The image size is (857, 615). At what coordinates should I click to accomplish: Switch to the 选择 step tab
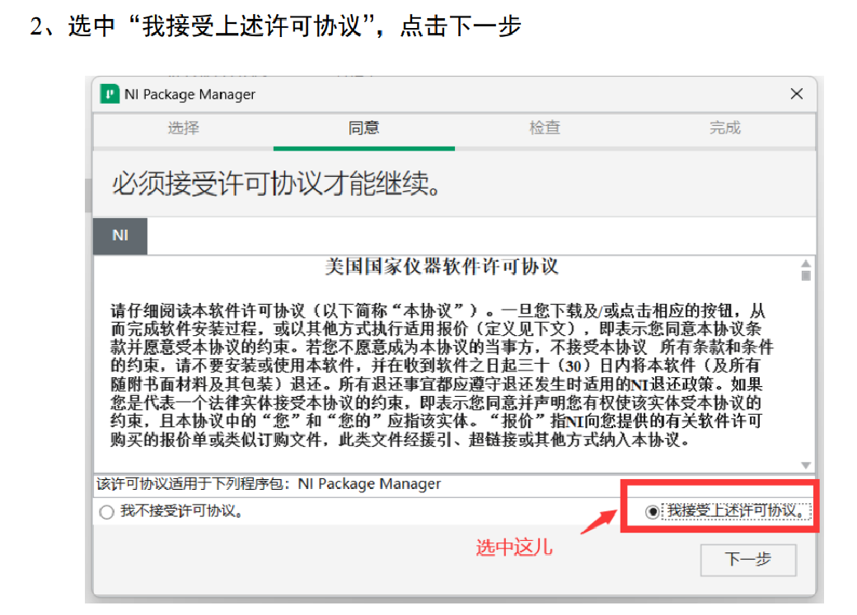point(183,128)
